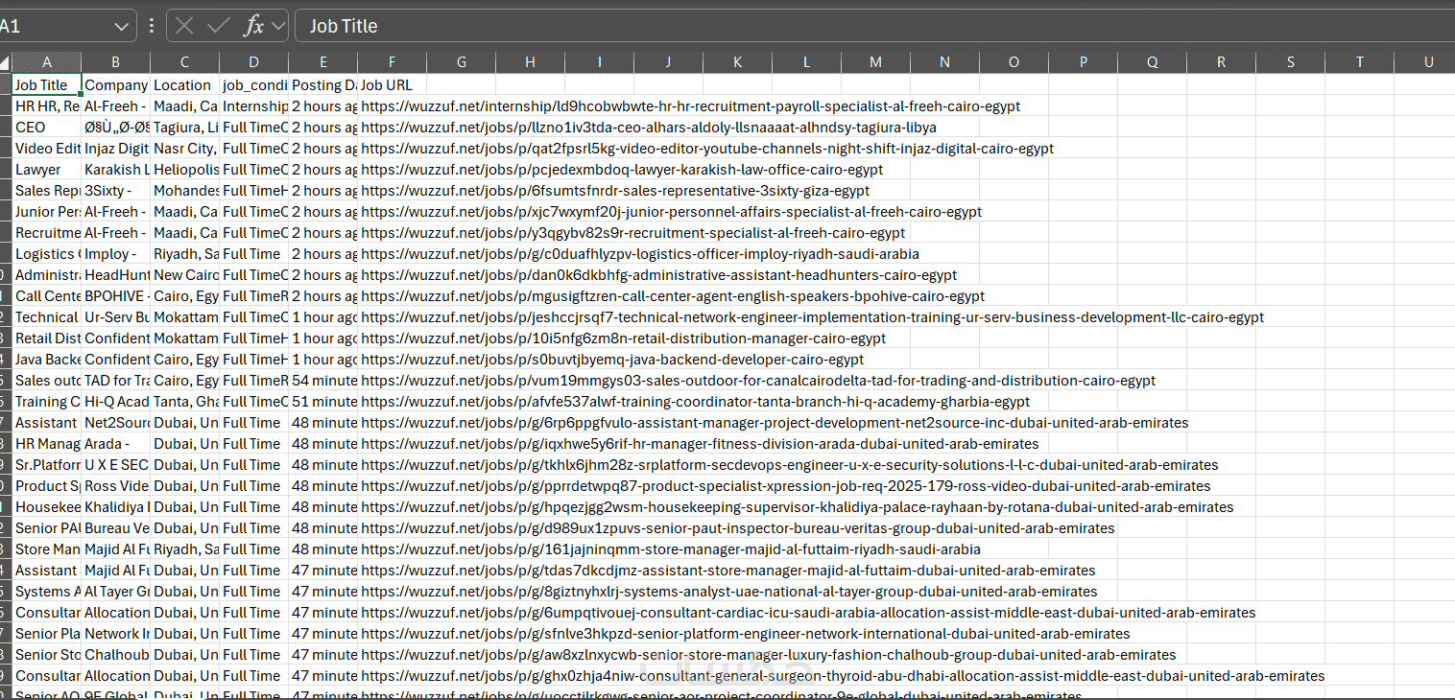Click the Cancel (X) formula button
Screen dimensions: 1455x700
(184, 26)
